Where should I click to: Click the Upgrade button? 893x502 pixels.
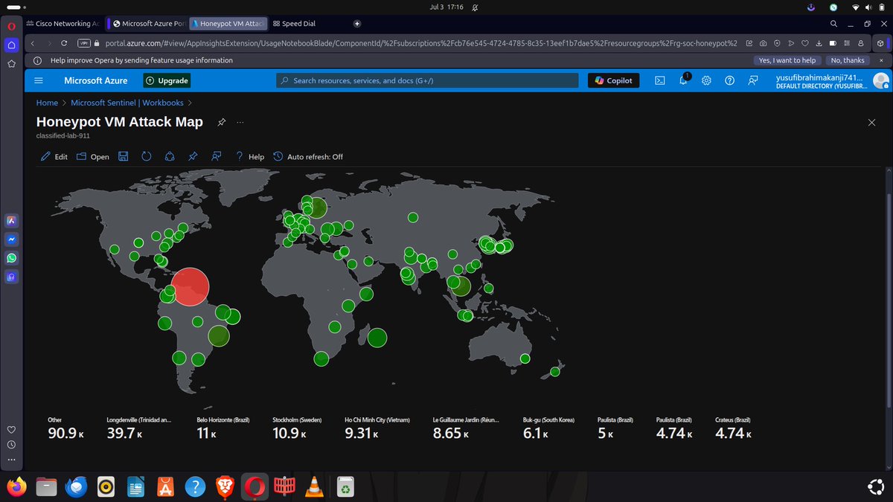(x=167, y=80)
